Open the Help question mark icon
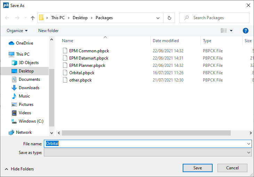 [x=246, y=31]
